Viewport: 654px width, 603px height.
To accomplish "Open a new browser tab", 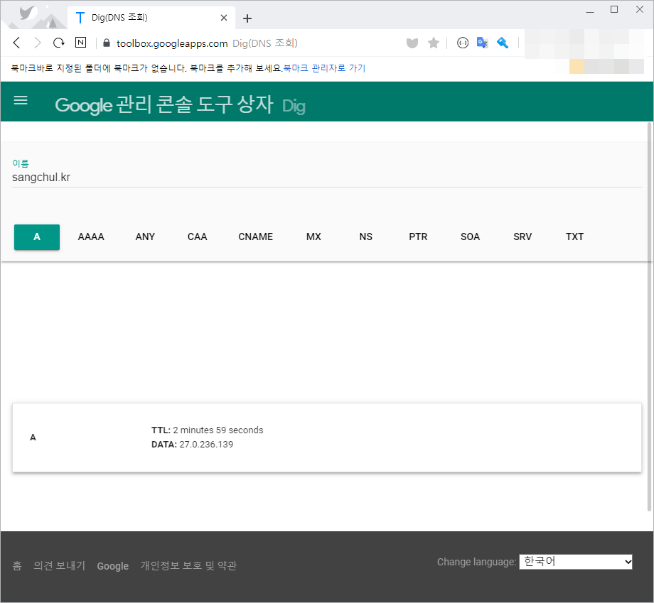I will coord(247,18).
